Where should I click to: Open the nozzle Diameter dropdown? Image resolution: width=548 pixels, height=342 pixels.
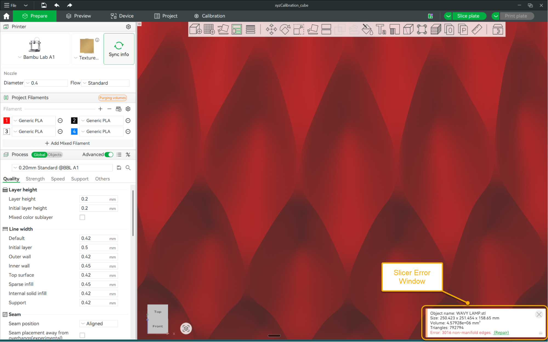tap(46, 83)
